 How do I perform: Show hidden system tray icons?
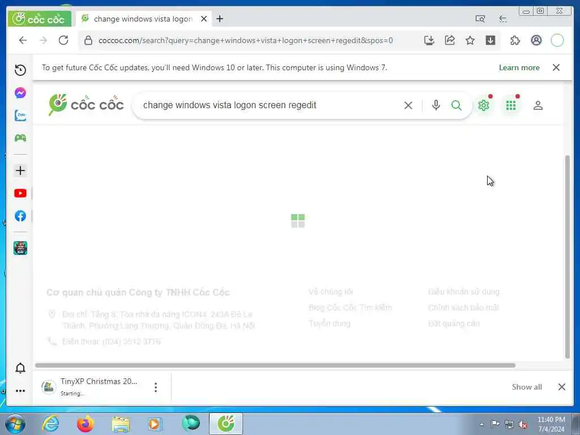[x=481, y=424]
